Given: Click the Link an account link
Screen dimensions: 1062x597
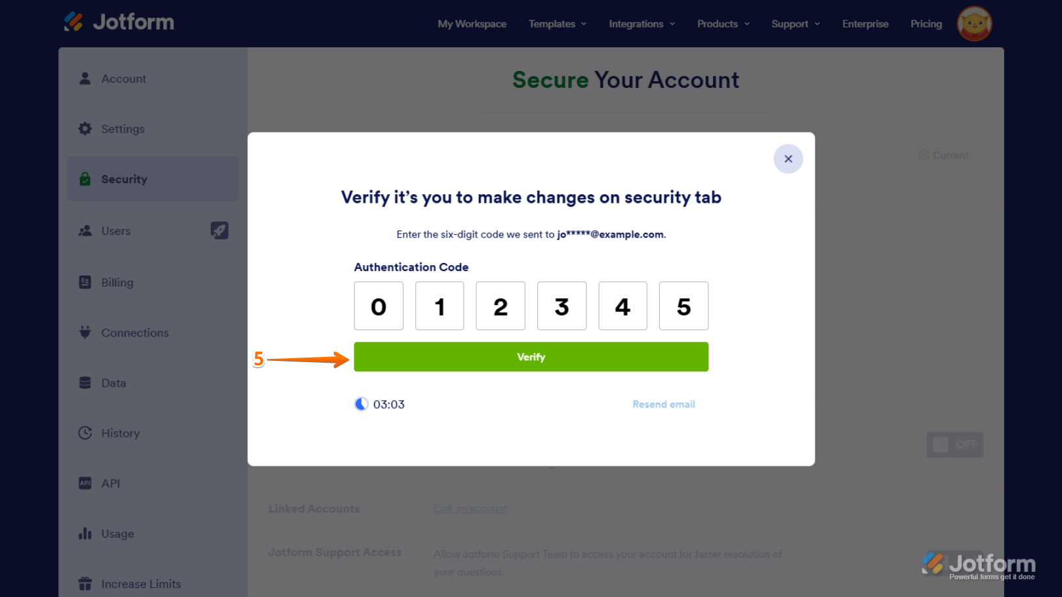Looking at the screenshot, I should click(470, 508).
